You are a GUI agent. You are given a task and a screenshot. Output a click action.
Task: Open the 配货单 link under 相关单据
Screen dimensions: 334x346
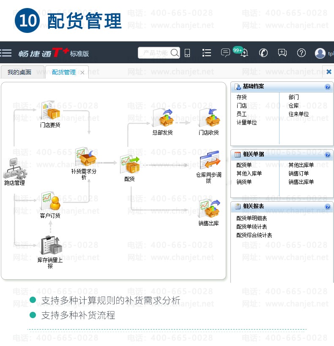click(x=244, y=165)
